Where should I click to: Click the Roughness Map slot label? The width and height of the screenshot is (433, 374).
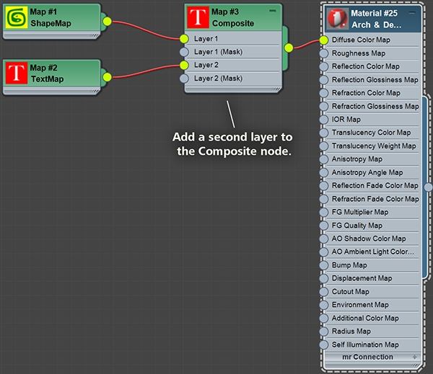[x=359, y=53]
